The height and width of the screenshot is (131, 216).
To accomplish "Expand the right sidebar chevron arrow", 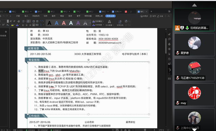I will click(x=170, y=70).
